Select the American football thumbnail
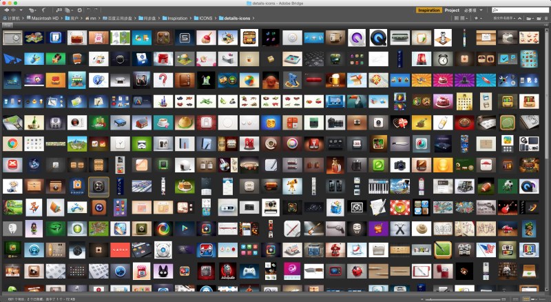Viewport: 551px width, 302px height. click(x=486, y=186)
